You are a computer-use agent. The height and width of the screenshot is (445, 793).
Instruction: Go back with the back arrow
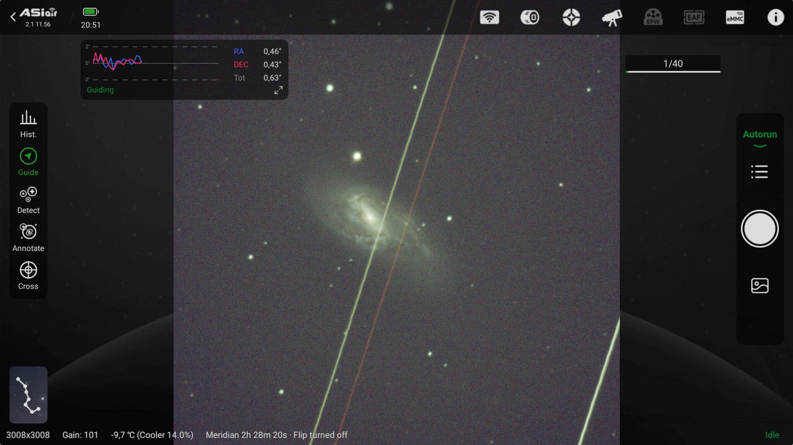tap(13, 17)
